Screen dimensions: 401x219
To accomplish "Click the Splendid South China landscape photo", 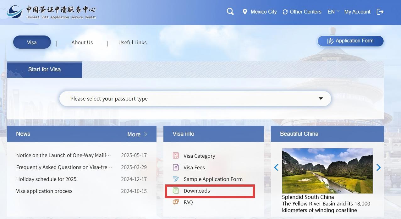I will [327, 171].
